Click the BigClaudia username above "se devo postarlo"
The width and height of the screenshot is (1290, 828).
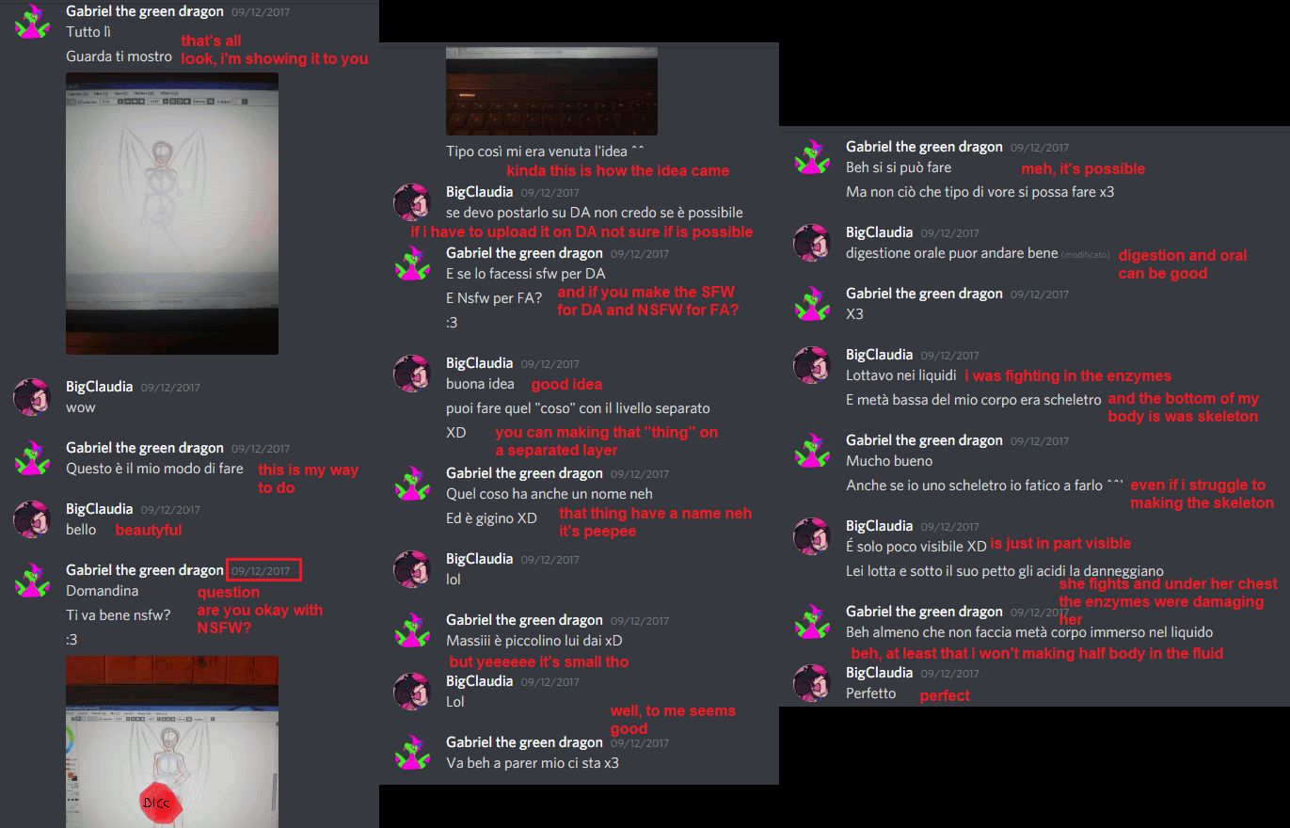pos(479,191)
